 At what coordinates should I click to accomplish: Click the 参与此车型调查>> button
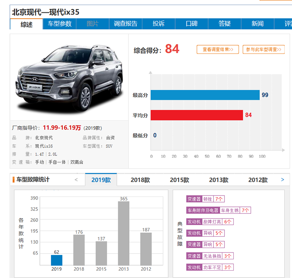pos(264,50)
